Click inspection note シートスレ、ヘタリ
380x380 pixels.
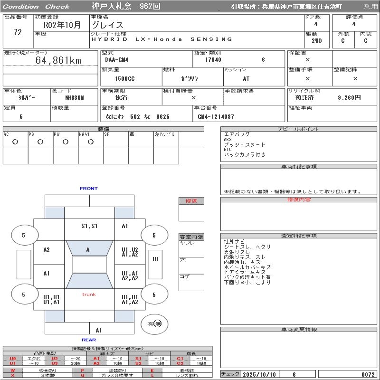click(247, 247)
